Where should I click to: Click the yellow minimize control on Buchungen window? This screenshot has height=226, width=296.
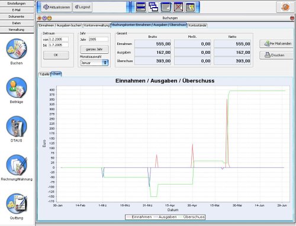[x=49, y=18]
